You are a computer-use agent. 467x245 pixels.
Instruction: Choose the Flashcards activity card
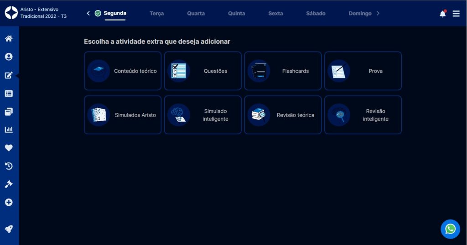283,71
